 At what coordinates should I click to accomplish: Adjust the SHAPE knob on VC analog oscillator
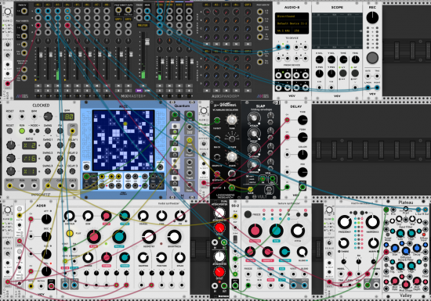coord(232,157)
